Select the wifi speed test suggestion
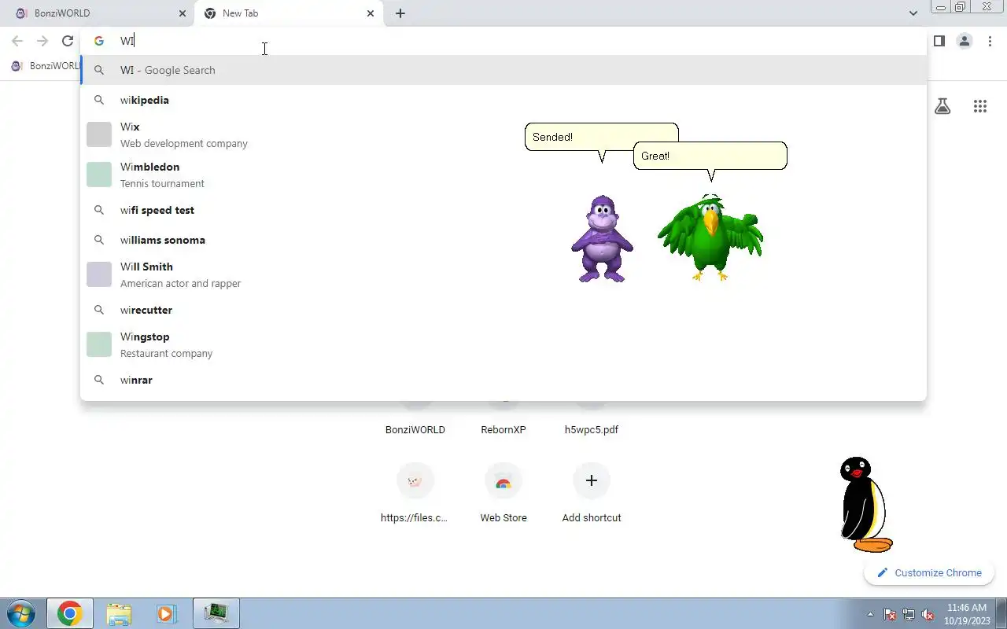1007x629 pixels. point(503,210)
